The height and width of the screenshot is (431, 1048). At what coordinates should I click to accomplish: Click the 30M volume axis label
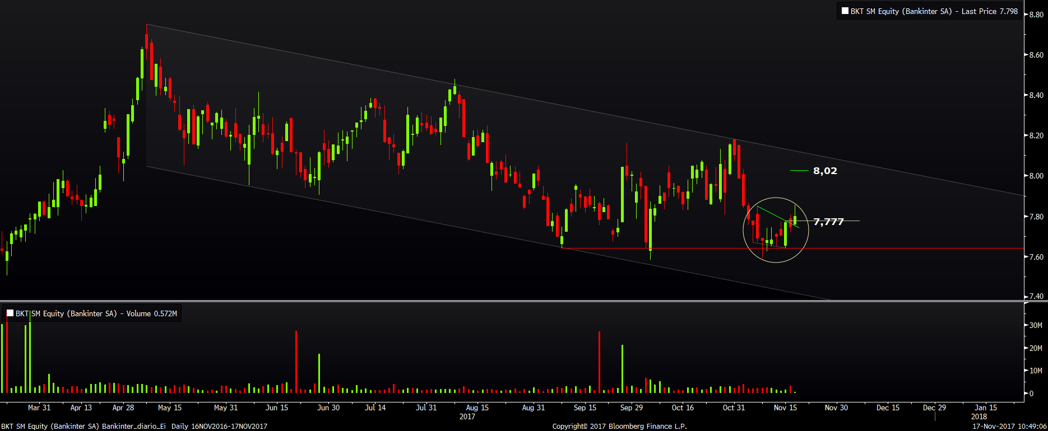coord(1036,325)
